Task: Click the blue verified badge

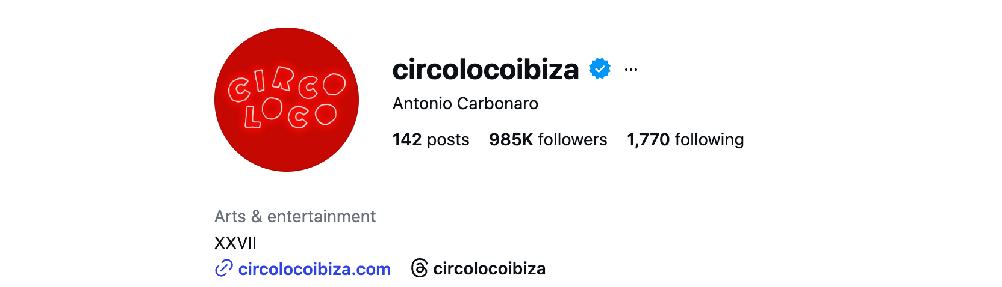Action: (600, 69)
